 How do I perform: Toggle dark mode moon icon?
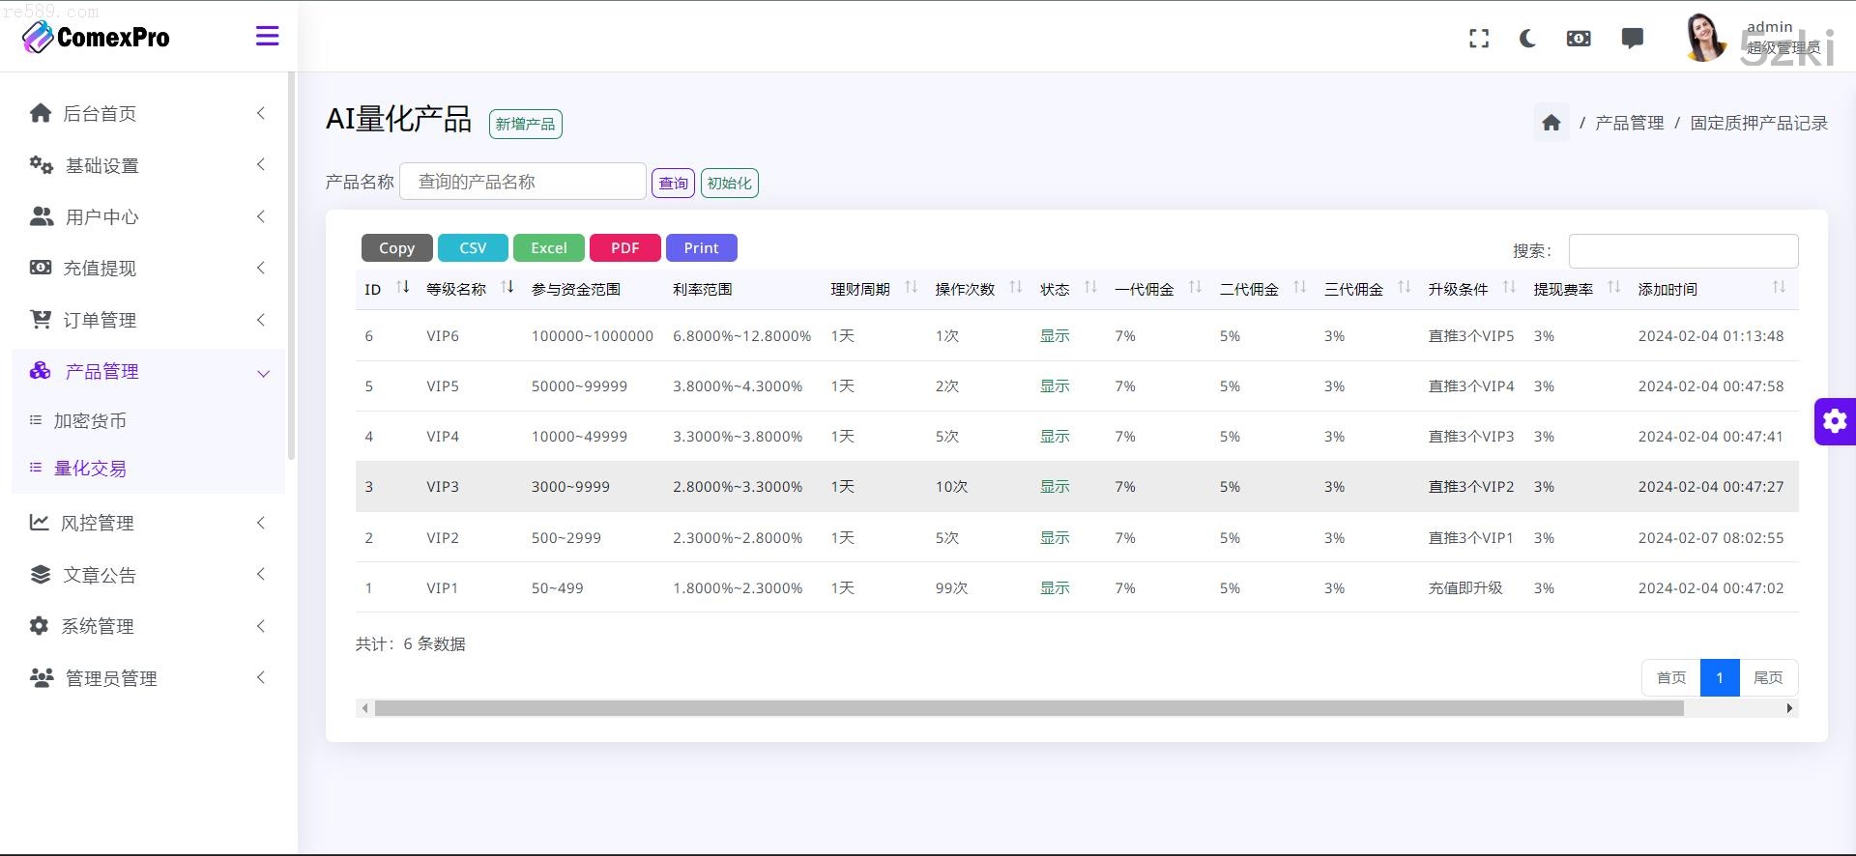(1527, 39)
